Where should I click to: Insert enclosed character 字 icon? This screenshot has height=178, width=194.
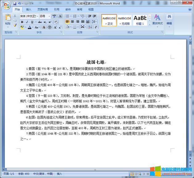pyautogui.click(x=50, y=27)
